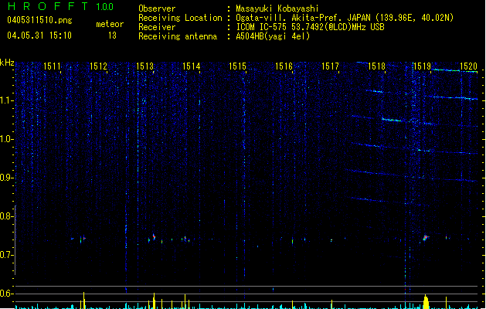Image resolution: width=486 pixels, height=309 pixels.
Task: Click the date stamp 04.05.31 15:10
Action: pos(39,36)
